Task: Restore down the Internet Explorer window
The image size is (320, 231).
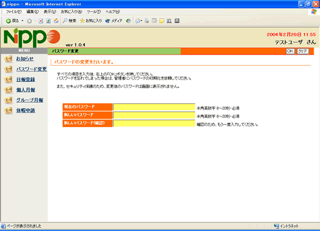Action: point(309,4)
